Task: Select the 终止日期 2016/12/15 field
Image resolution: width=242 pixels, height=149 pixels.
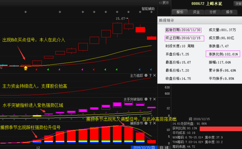Action: coord(184,38)
